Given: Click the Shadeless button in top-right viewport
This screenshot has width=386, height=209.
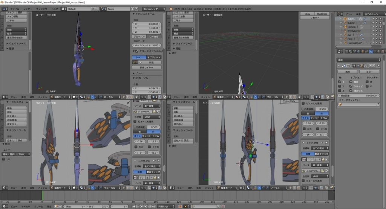Looking at the screenshot, I should pos(322,14).
